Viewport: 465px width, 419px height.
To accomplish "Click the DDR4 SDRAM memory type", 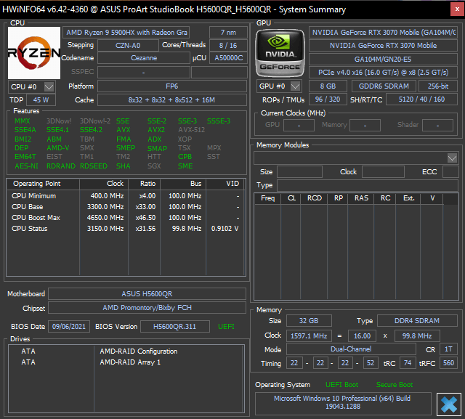I will (x=417, y=321).
